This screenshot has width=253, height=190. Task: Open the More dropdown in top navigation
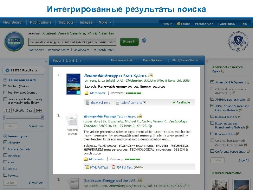point(105,22)
